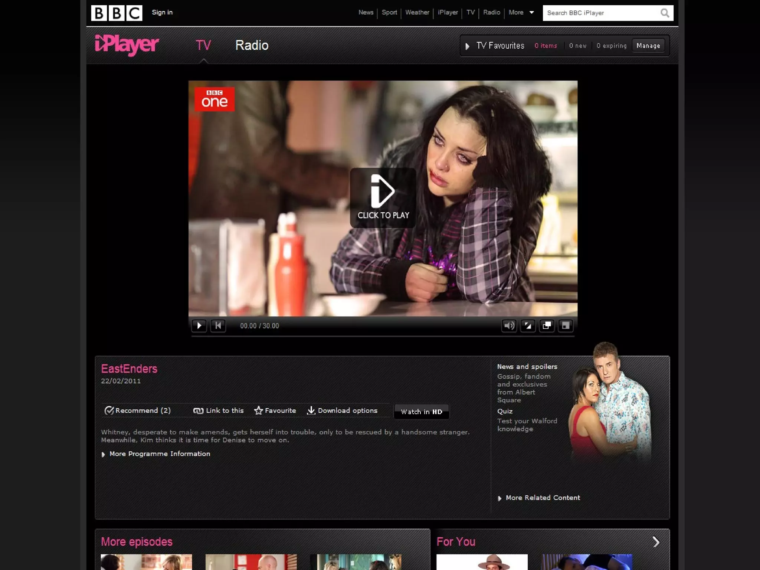Click the pop-out player window icon
The image size is (760, 570).
[547, 325]
